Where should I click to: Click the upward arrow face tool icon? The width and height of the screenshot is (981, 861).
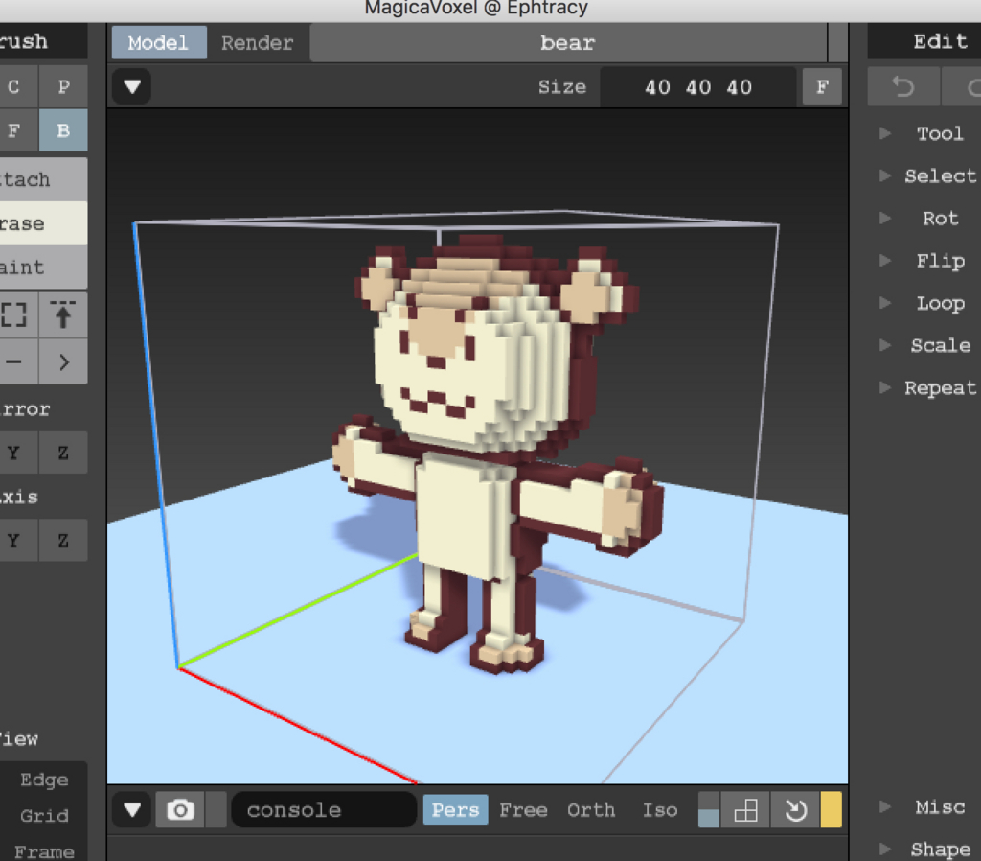(62, 315)
